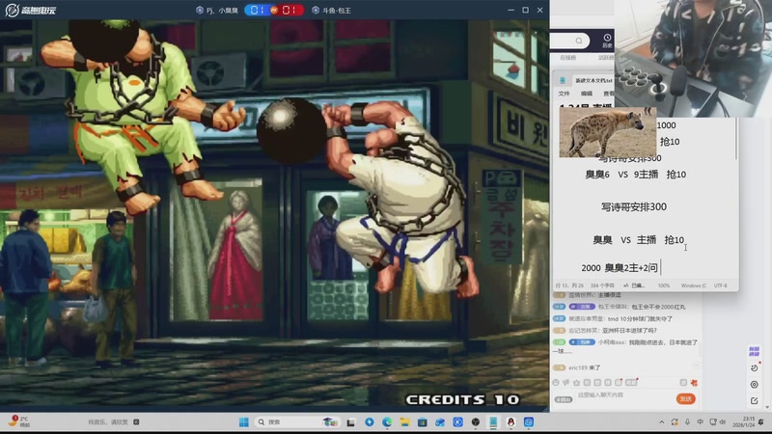The image size is (772, 434).
Task: Open File Explorer from the taskbar
Action: [404, 422]
